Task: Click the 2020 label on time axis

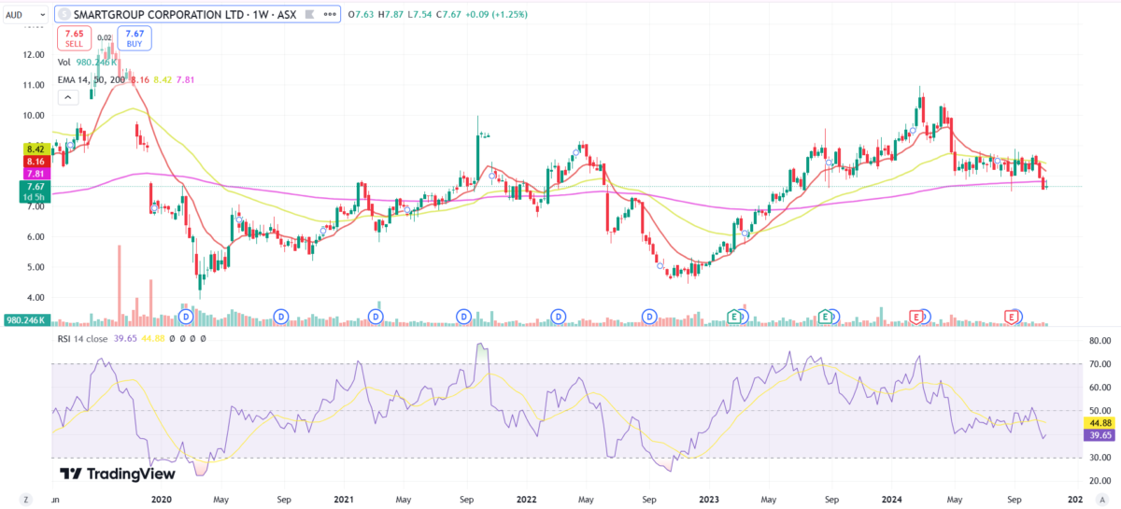Action: click(163, 500)
